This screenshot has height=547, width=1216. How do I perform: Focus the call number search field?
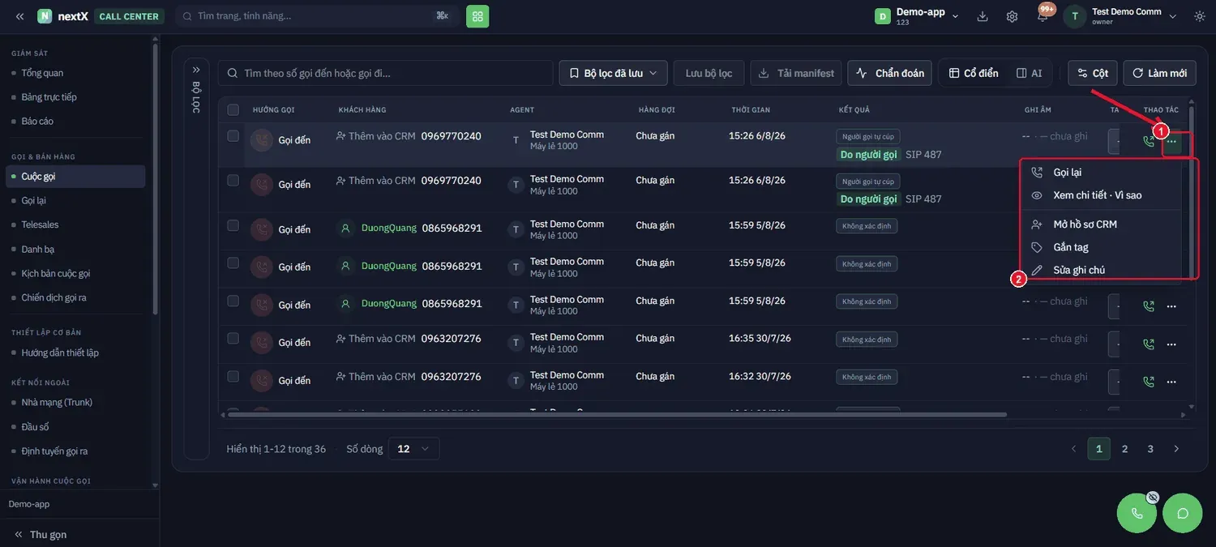(x=385, y=73)
